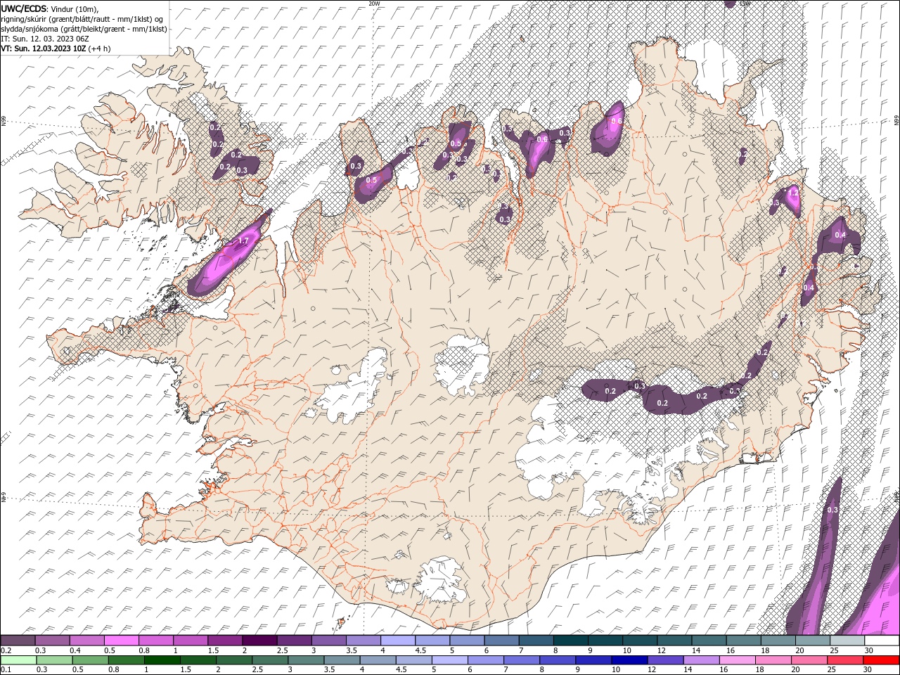The height and width of the screenshot is (675, 900).
Task: Select the green swatch labeled 2 in rain legend
Action: coord(234,660)
